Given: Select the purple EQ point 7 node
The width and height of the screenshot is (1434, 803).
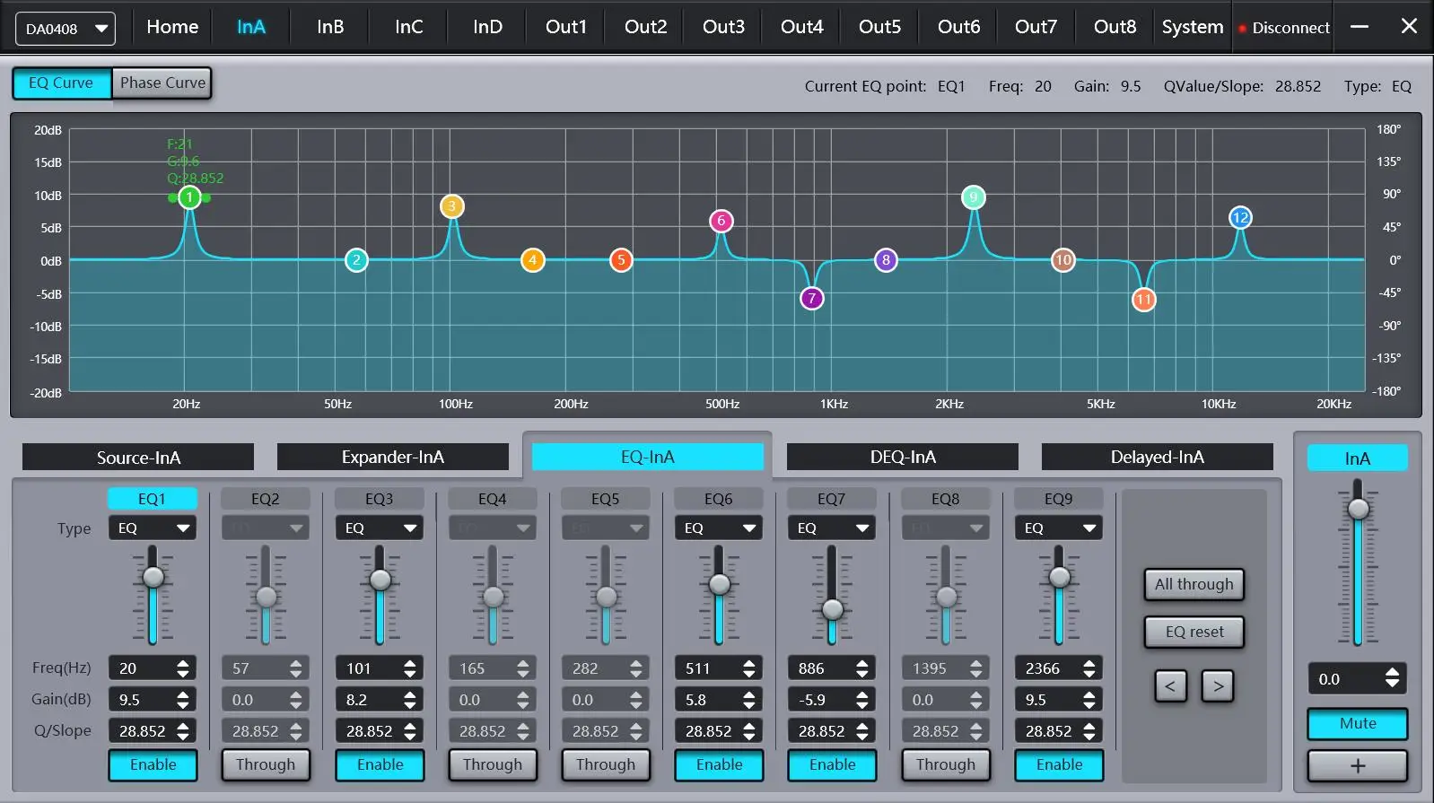Looking at the screenshot, I should [811, 298].
